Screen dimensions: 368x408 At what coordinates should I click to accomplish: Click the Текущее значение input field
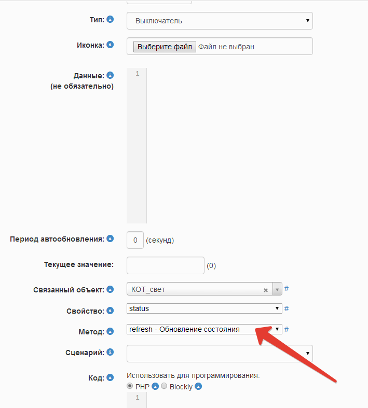coord(166,265)
